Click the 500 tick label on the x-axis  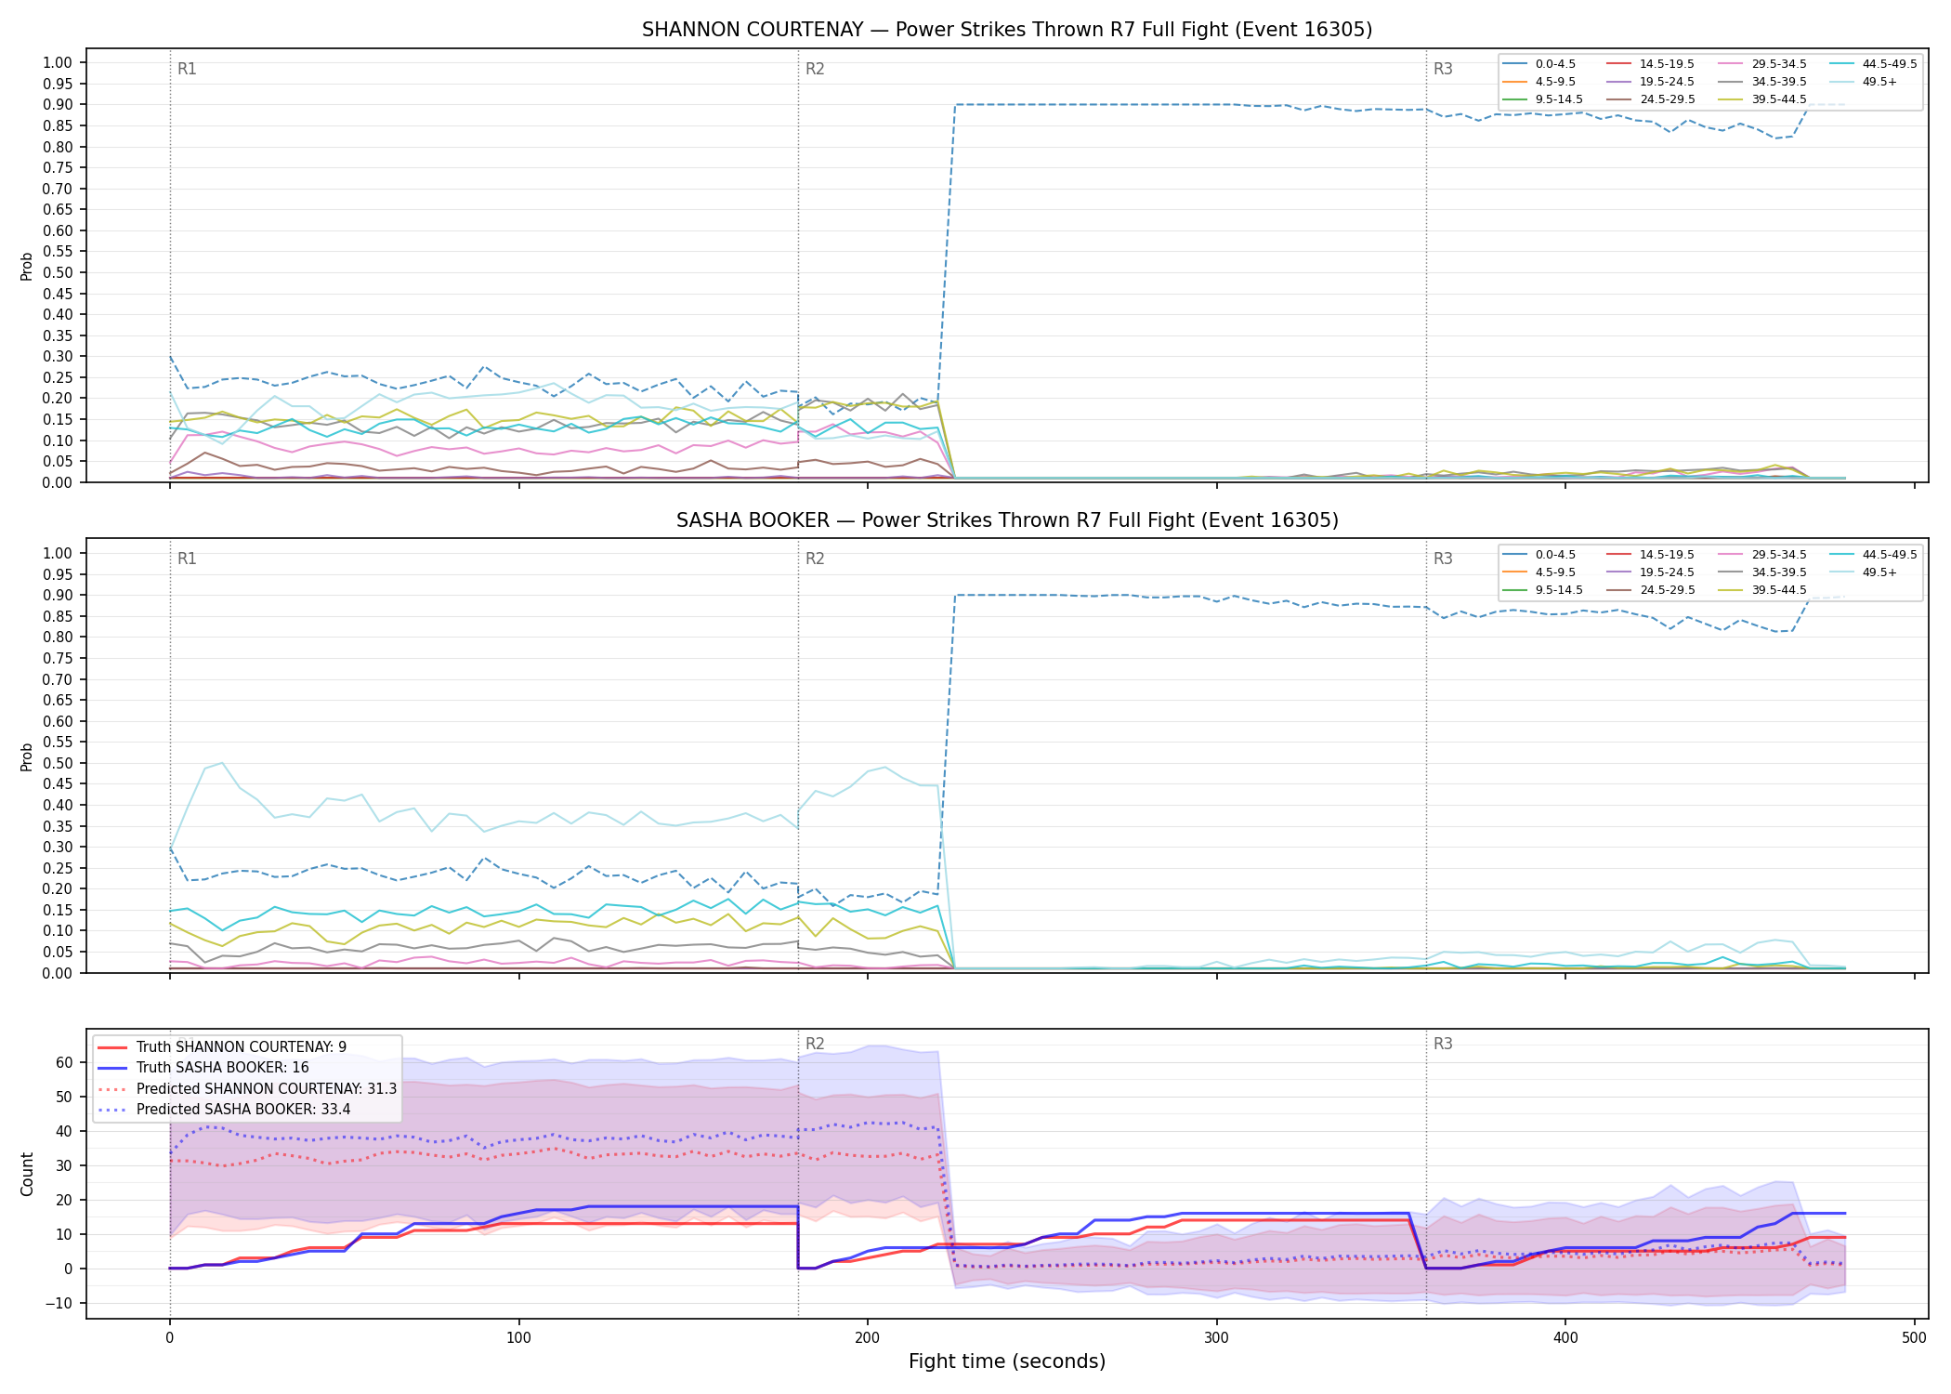(1914, 1338)
